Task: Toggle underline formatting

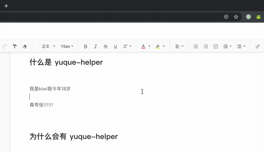Action: tap(115, 46)
